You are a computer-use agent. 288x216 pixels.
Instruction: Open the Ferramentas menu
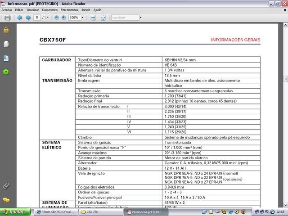pos(69,10)
